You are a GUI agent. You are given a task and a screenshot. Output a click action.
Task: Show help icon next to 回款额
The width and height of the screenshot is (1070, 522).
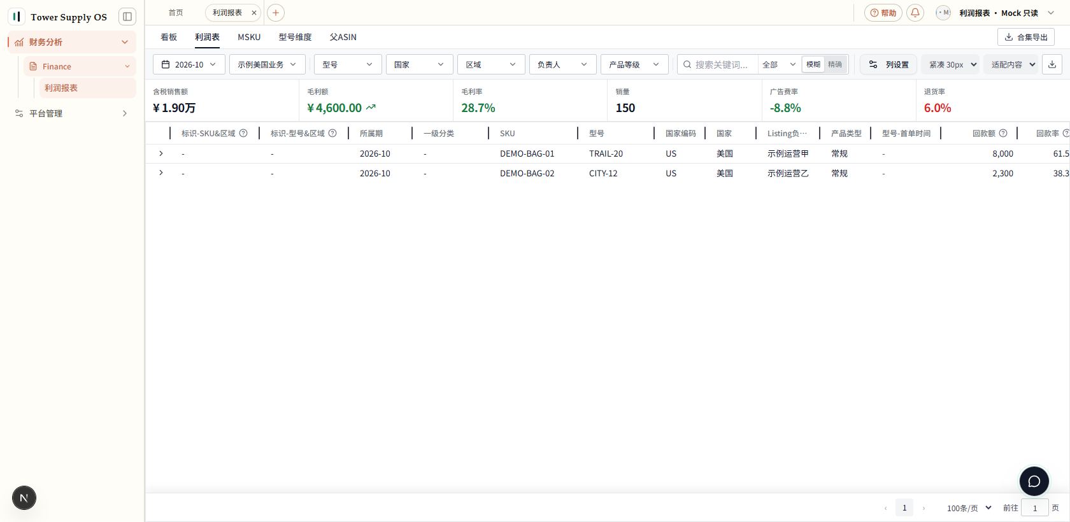click(x=1003, y=133)
